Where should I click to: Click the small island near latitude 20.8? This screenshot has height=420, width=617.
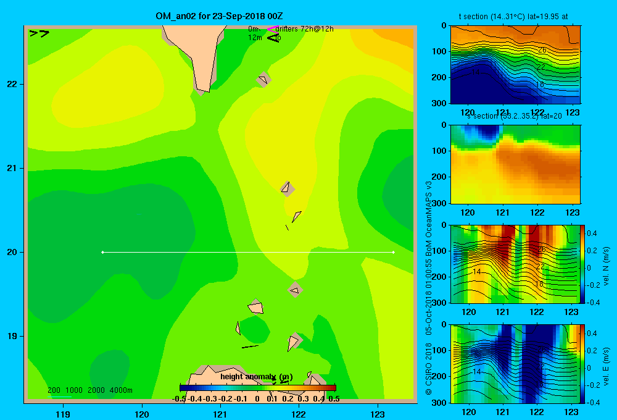pos(287,188)
